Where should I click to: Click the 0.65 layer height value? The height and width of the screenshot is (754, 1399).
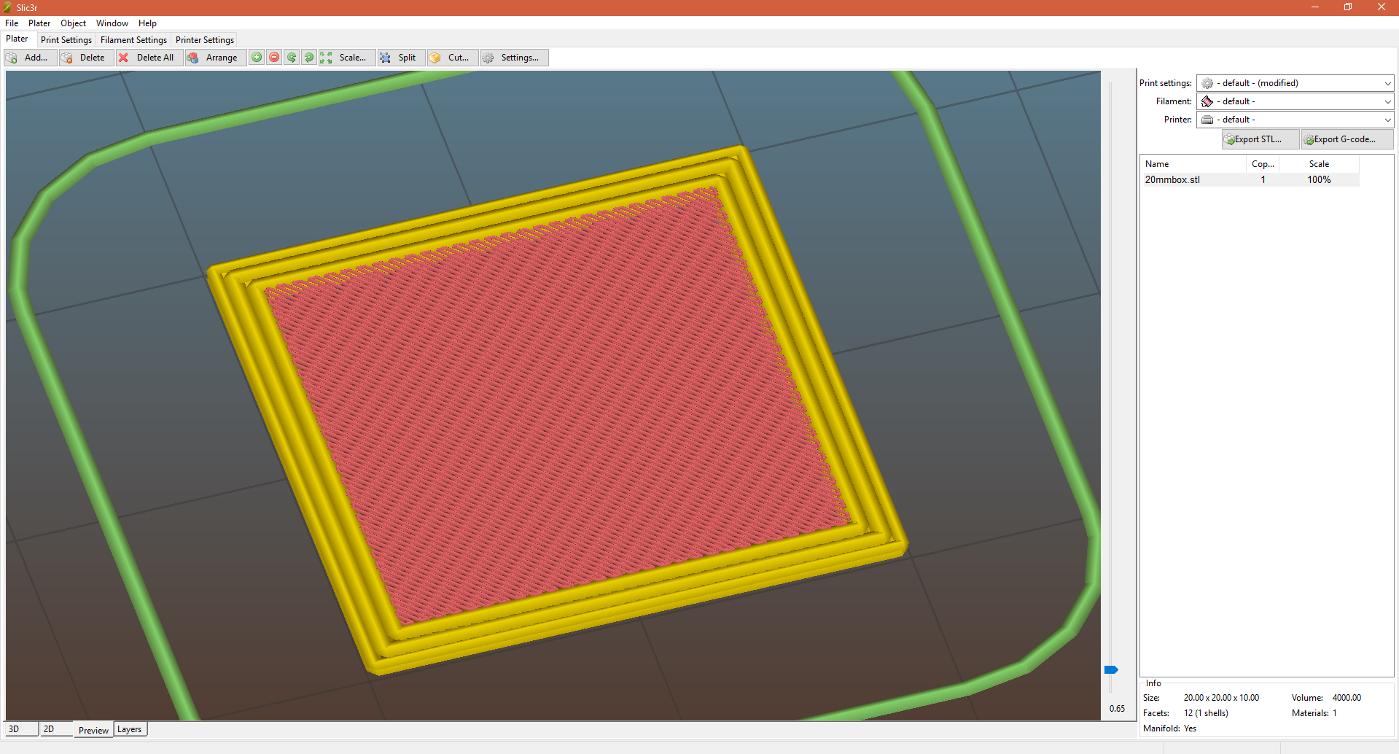point(1117,709)
